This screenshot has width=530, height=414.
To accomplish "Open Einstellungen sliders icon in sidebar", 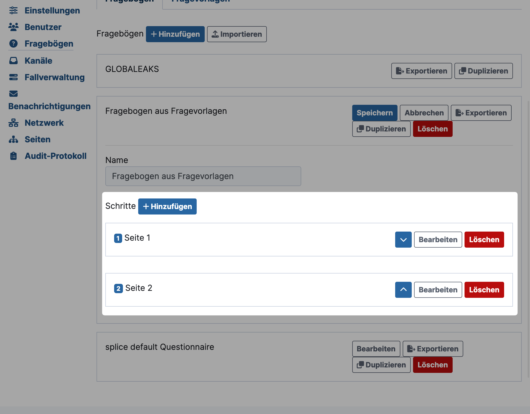I will tap(13, 11).
